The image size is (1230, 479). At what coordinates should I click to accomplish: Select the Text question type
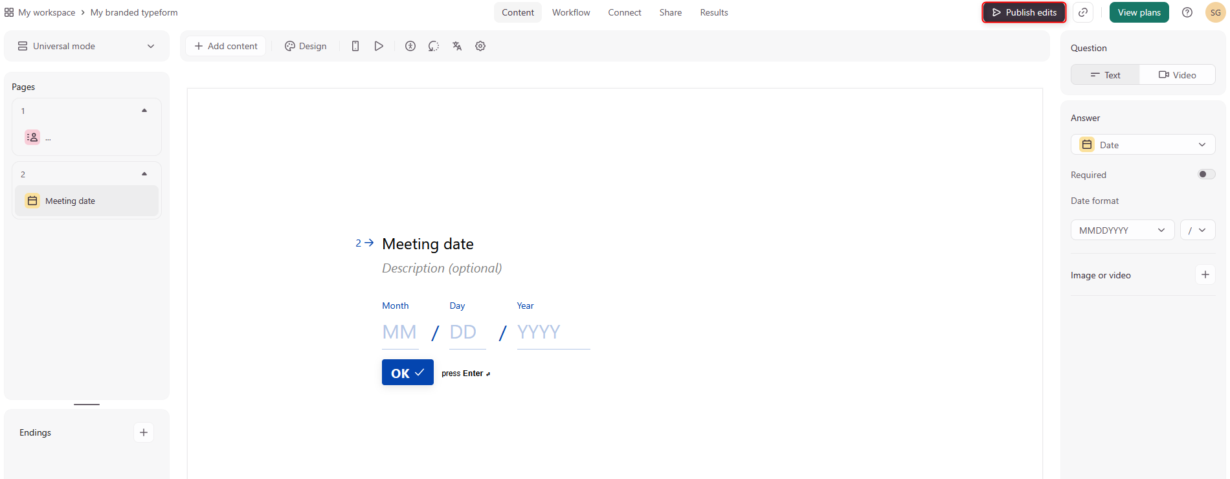coord(1106,75)
